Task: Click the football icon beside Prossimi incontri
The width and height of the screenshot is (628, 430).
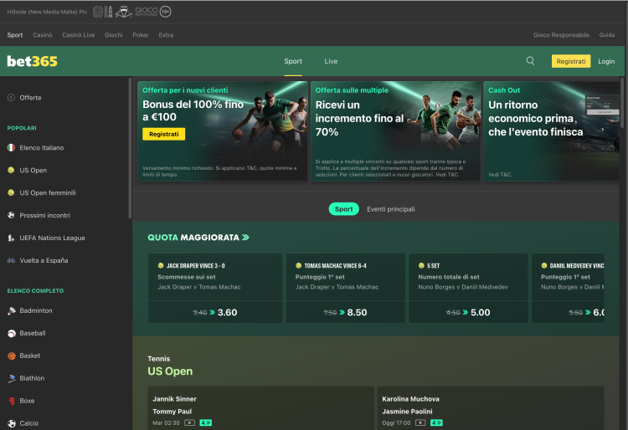Action: tap(11, 215)
